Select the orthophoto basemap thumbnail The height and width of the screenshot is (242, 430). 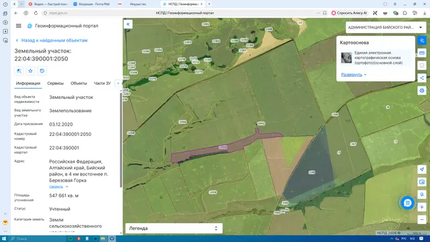point(346,58)
